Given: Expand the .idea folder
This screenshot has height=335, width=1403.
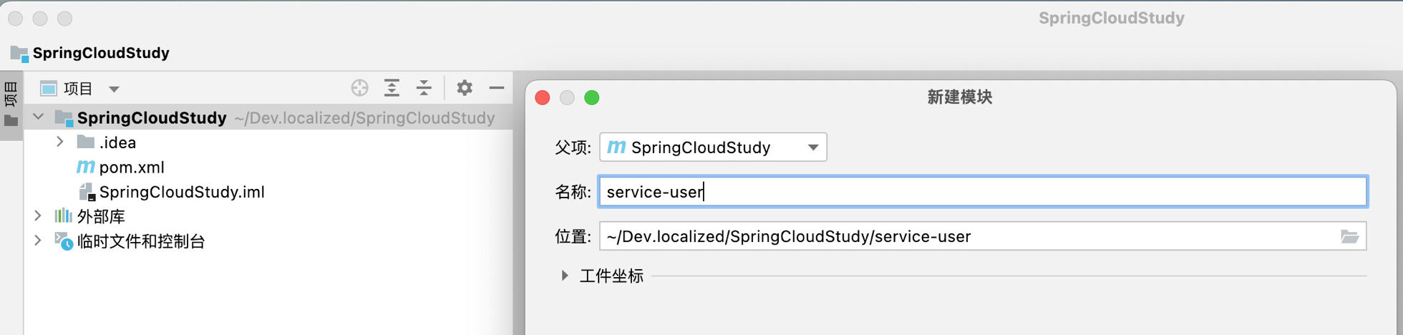Looking at the screenshot, I should tap(60, 142).
